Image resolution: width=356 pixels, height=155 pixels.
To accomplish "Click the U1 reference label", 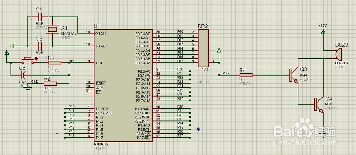I will pos(97,26).
